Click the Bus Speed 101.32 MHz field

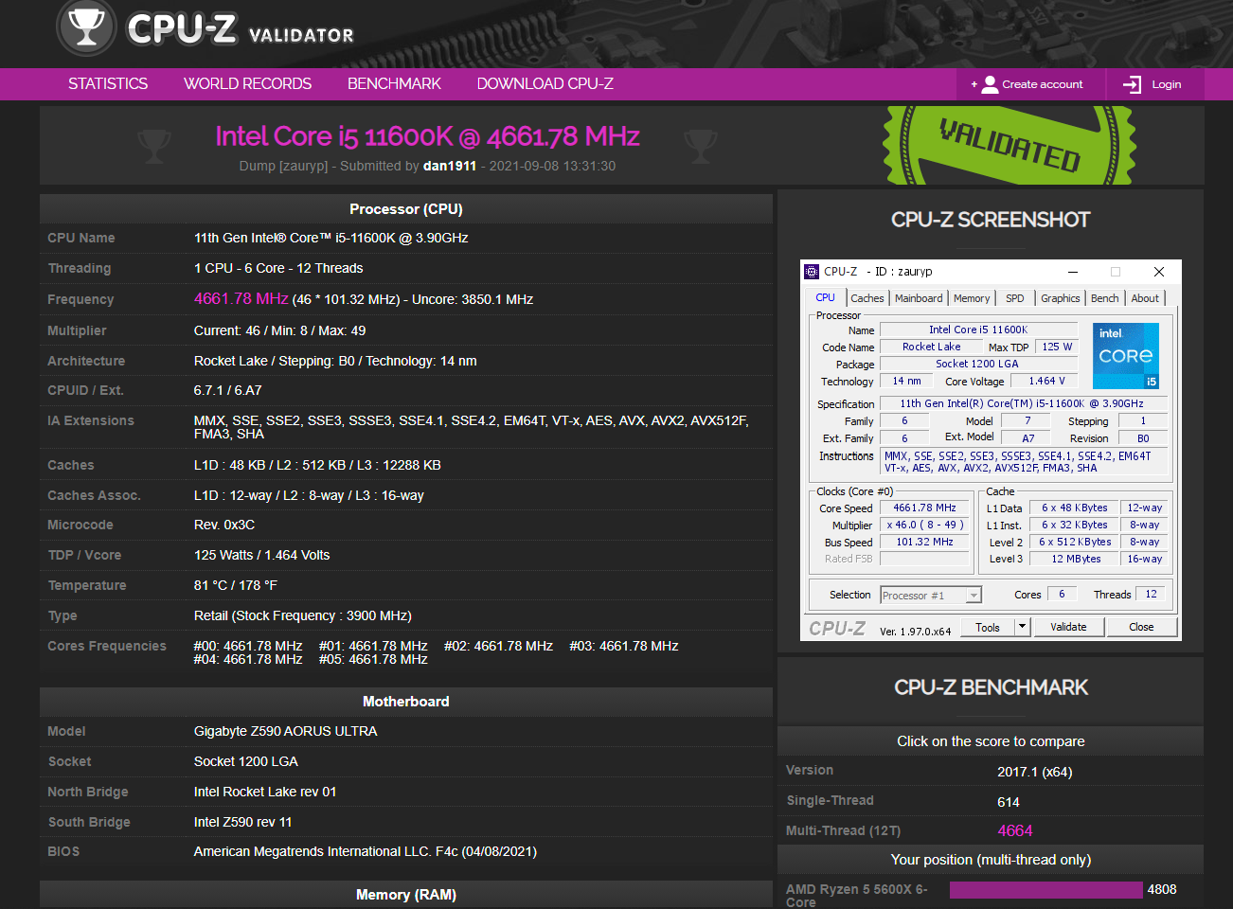point(924,543)
